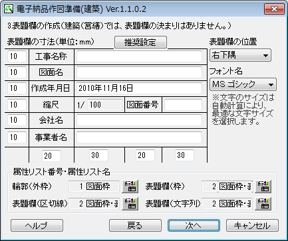
Task: Click the row height field beside 作成年月日
Action: [17, 88]
